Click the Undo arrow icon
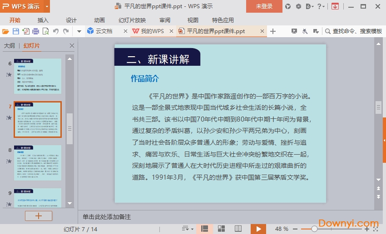Image resolution: width=386 pixels, height=234 pixels. tap(55, 31)
